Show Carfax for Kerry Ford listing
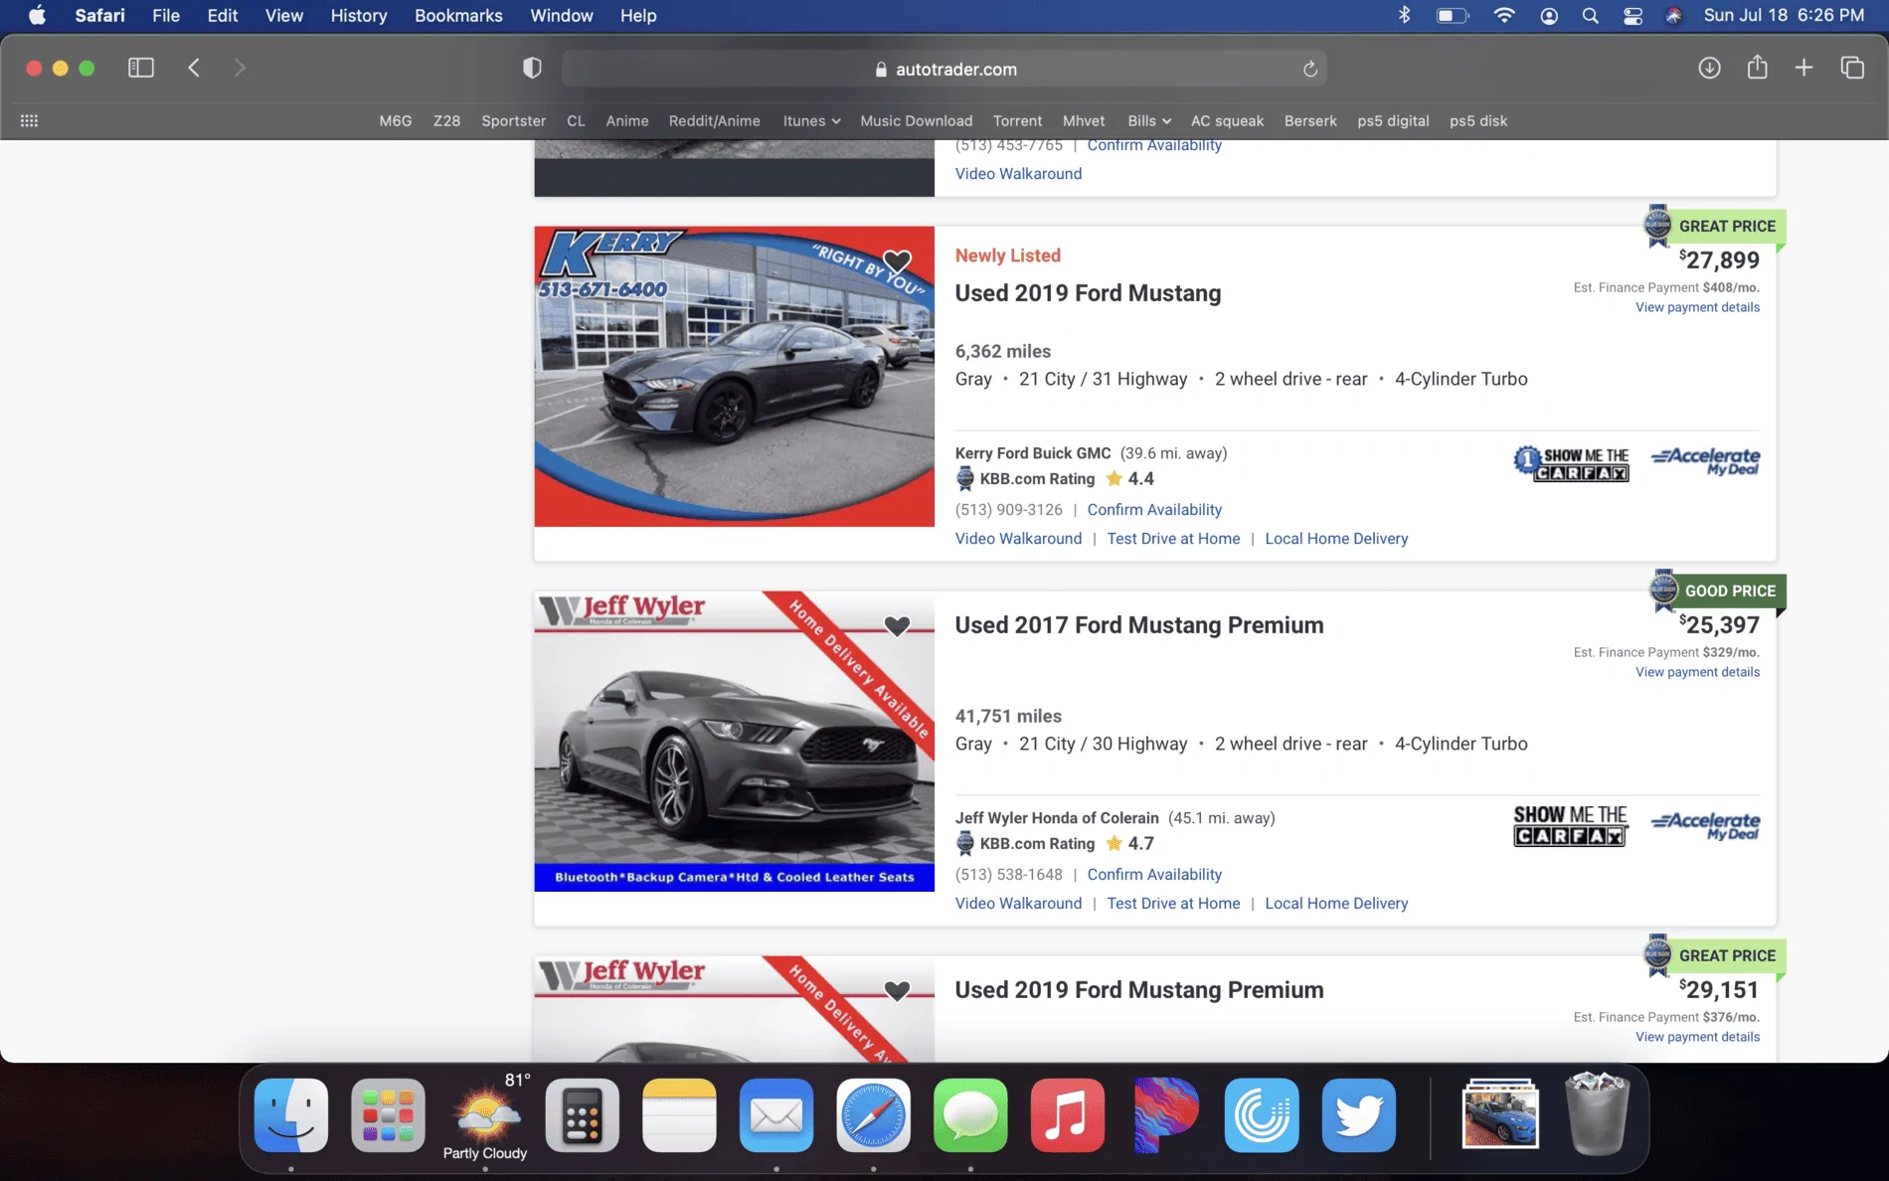Screen dimensions: 1889x1181 pyautogui.click(x=1571, y=463)
